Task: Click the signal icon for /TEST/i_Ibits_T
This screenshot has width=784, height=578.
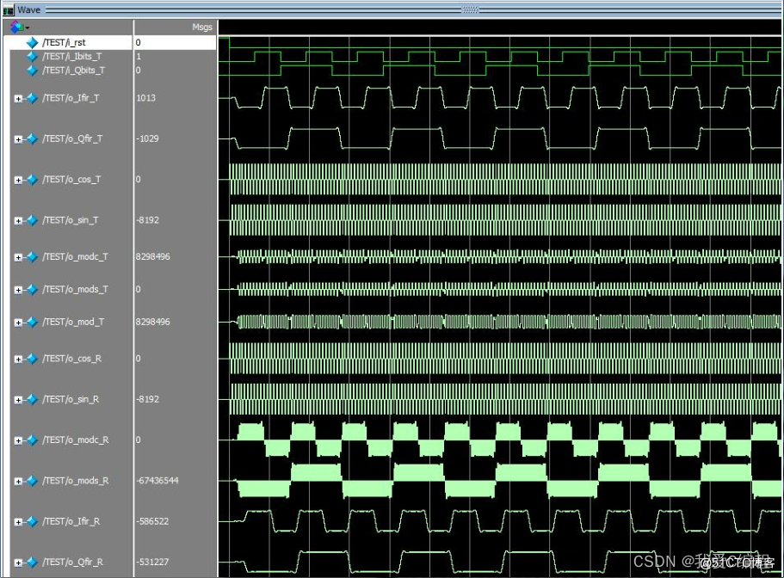Action: coord(33,56)
